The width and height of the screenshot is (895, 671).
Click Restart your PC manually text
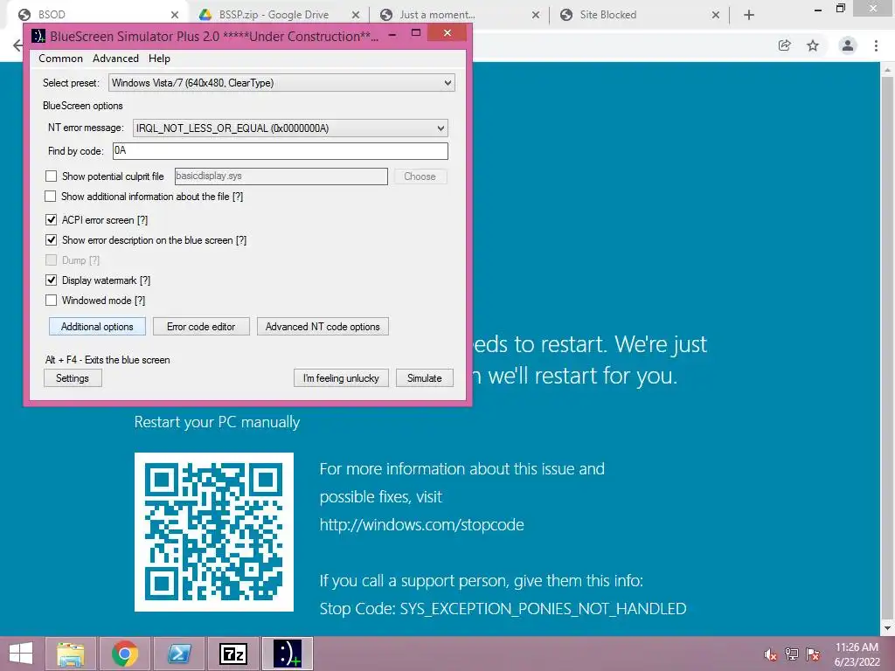pos(217,422)
